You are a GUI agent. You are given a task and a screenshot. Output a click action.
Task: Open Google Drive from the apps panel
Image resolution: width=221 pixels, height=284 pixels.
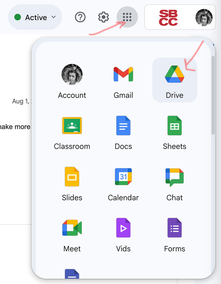pos(175,80)
